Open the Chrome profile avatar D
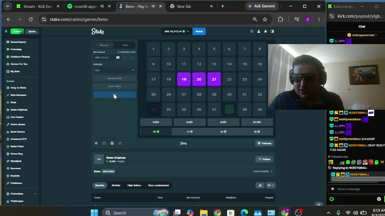 tap(308, 19)
